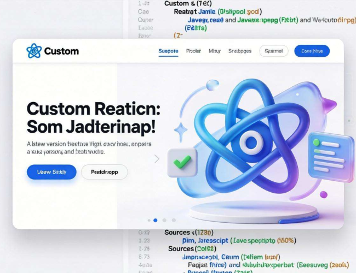The height and width of the screenshot is (273, 356).
Task: Open the Mituy nav item
Action: [215, 51]
